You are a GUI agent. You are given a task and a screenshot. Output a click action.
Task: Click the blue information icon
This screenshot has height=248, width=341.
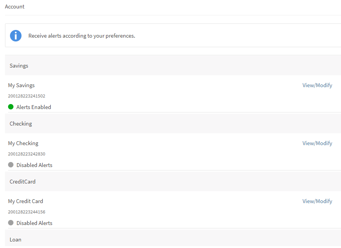(16, 36)
